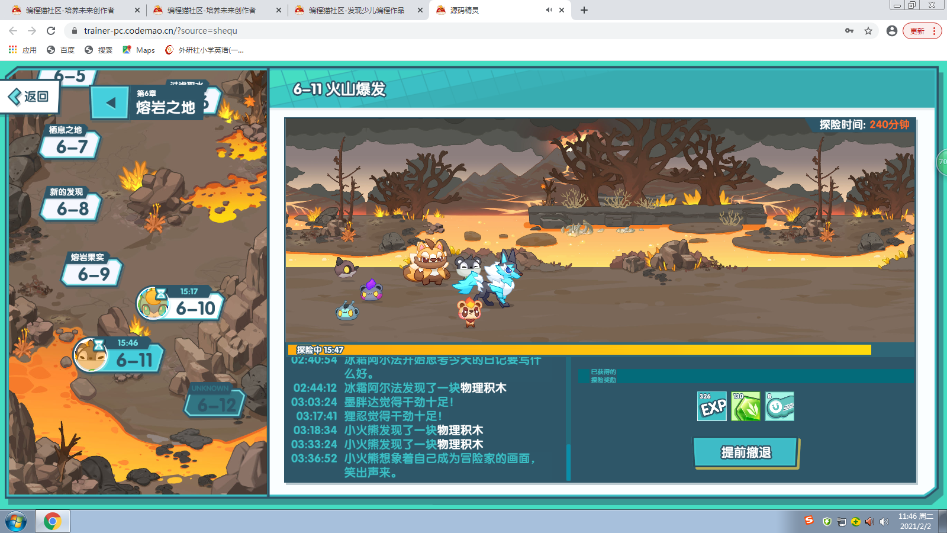947x533 pixels.
Task: Open volume control in system tray
Action: click(x=884, y=522)
